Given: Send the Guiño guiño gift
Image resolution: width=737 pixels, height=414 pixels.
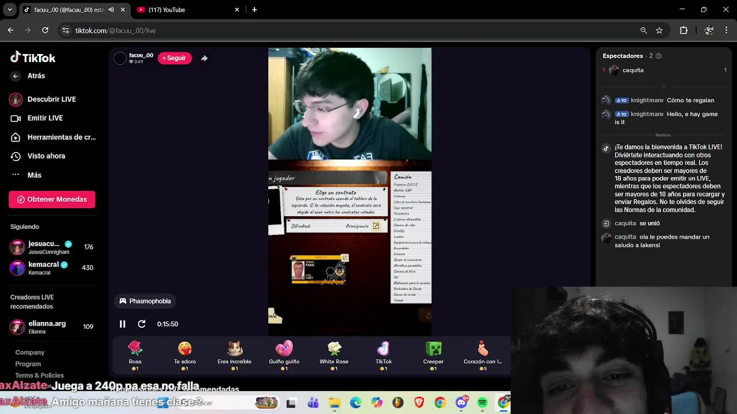Looking at the screenshot, I should tap(284, 355).
